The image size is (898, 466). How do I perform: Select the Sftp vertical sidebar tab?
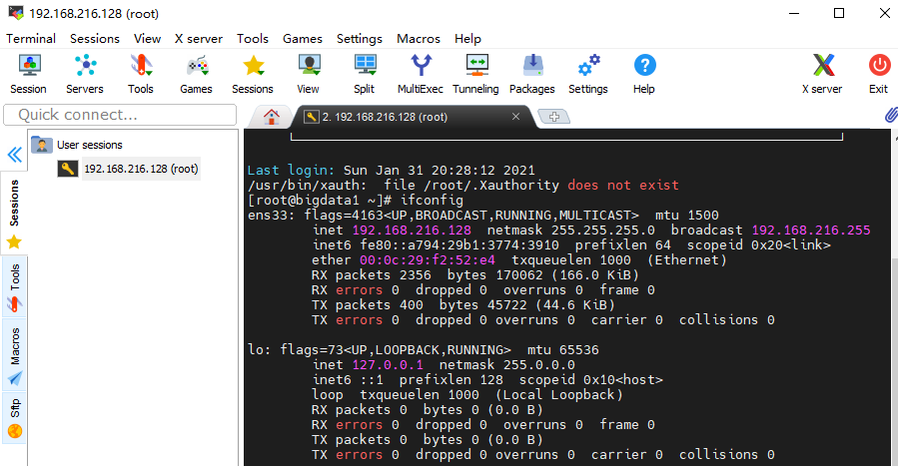pyautogui.click(x=14, y=418)
